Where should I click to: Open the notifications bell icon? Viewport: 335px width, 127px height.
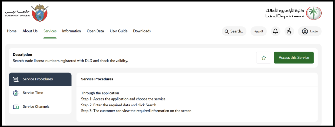click(275, 31)
